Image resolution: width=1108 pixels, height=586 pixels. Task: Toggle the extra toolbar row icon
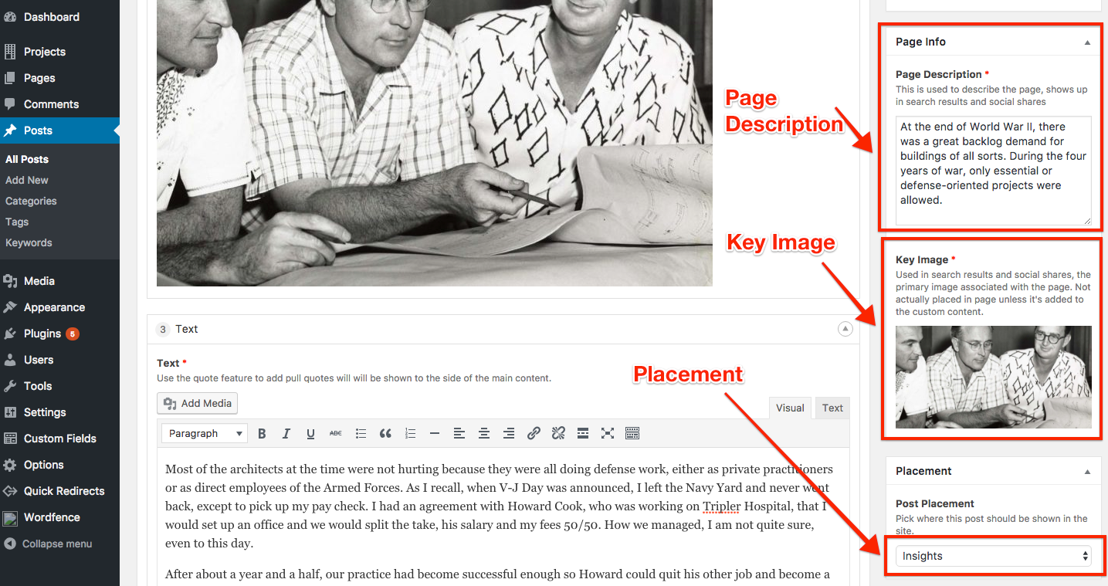coord(632,434)
